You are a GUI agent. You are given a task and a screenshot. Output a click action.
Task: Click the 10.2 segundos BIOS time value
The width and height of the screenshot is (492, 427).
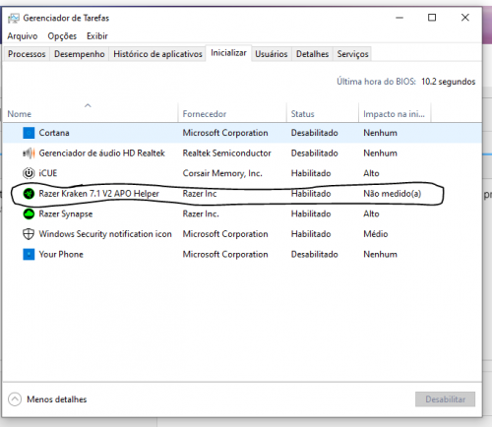(448, 82)
